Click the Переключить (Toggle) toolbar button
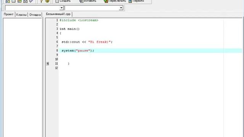Viewport: 244px width, 137px height. click(x=115, y=1)
